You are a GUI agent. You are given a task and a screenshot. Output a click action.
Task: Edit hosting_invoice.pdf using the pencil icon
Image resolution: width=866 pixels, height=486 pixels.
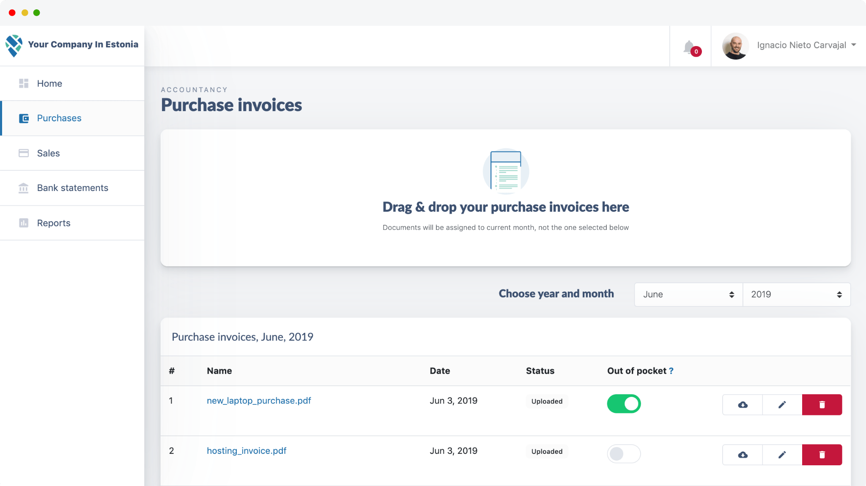(782, 455)
